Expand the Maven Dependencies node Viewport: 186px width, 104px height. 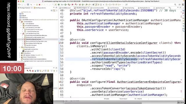point(19,57)
